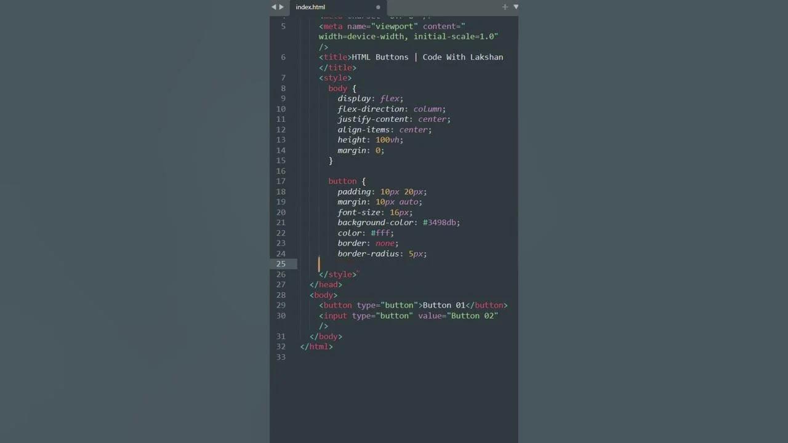Open a new tab with the plus icon
Viewport: 788px width, 443px height.
click(x=505, y=7)
